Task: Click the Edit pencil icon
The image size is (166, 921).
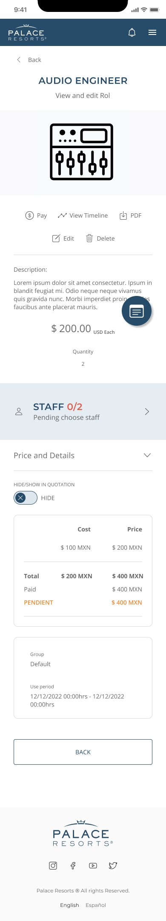Action: tap(56, 238)
